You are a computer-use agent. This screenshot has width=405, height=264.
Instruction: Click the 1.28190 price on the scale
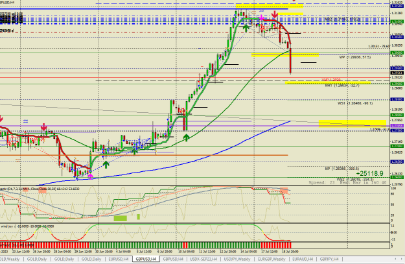click(397, 110)
